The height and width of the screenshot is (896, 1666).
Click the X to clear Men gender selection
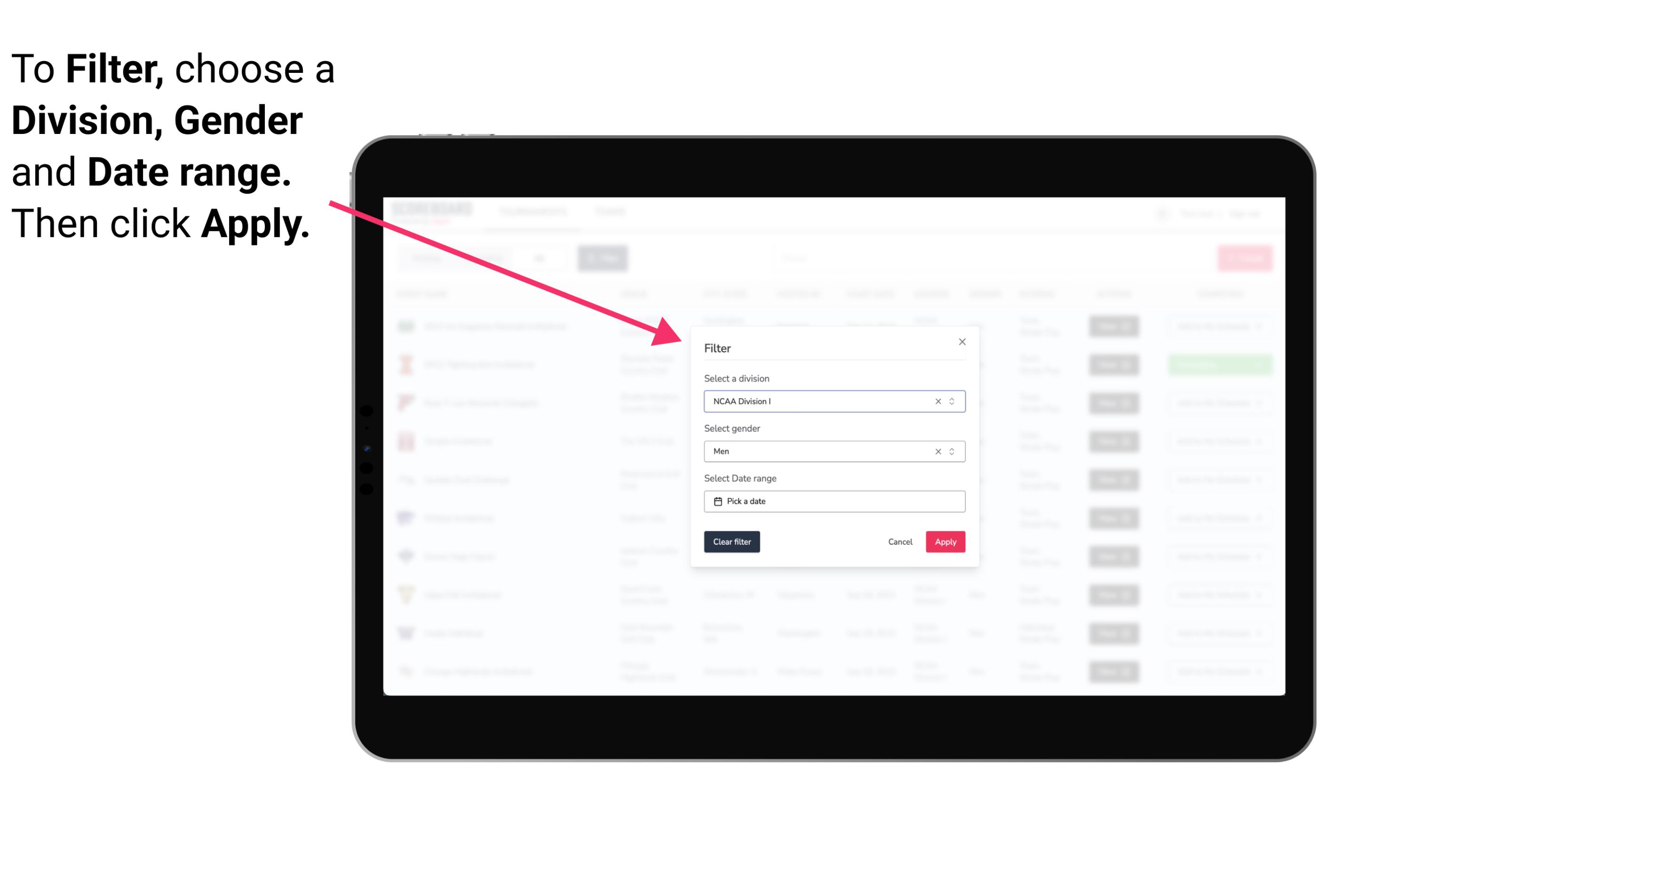click(x=937, y=451)
